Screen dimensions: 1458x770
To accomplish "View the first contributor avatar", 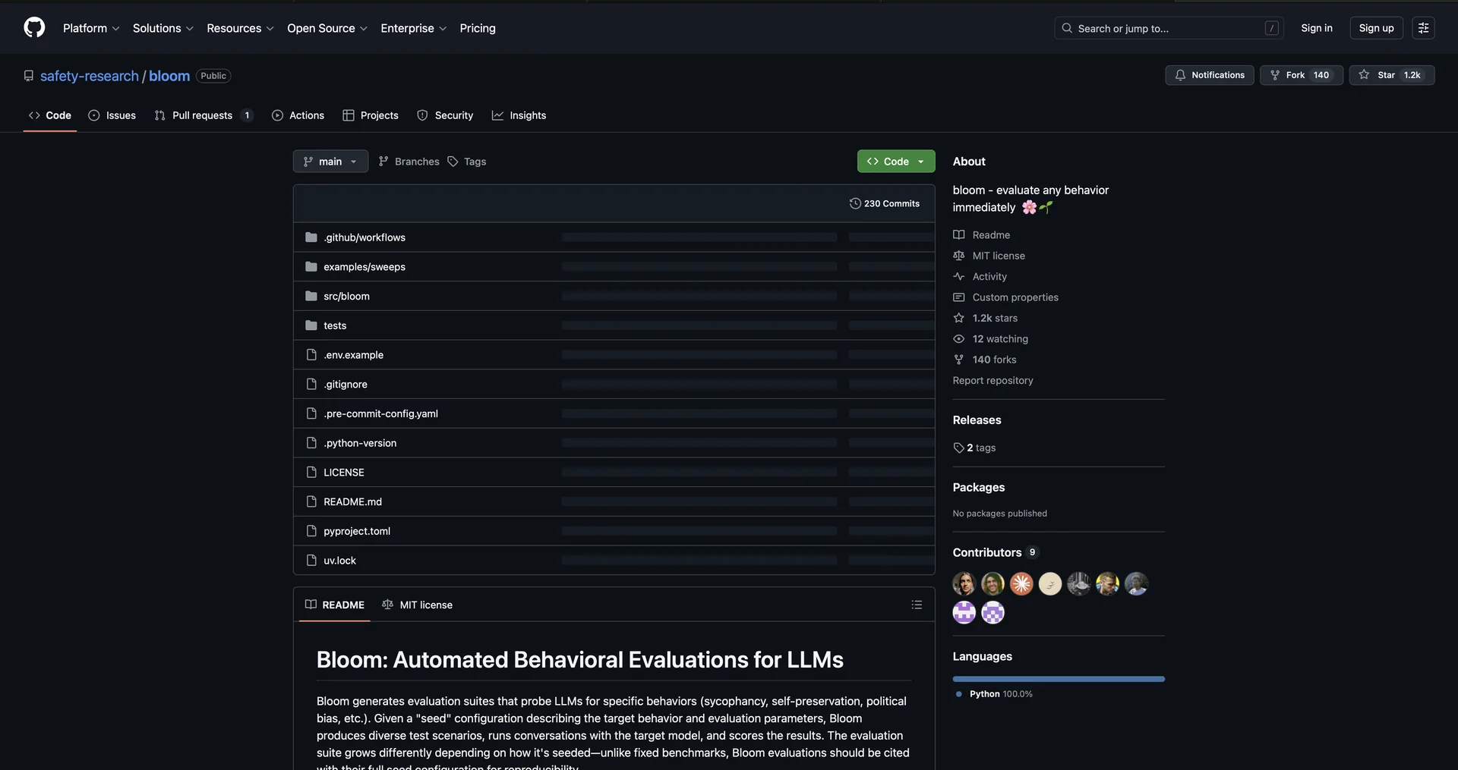I will [x=964, y=583].
